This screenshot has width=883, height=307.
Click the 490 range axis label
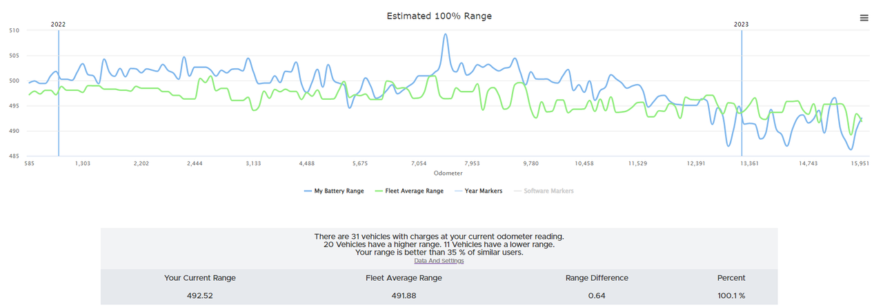click(14, 131)
